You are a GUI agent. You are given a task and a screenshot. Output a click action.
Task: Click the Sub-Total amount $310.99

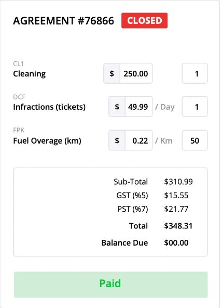[178, 182]
